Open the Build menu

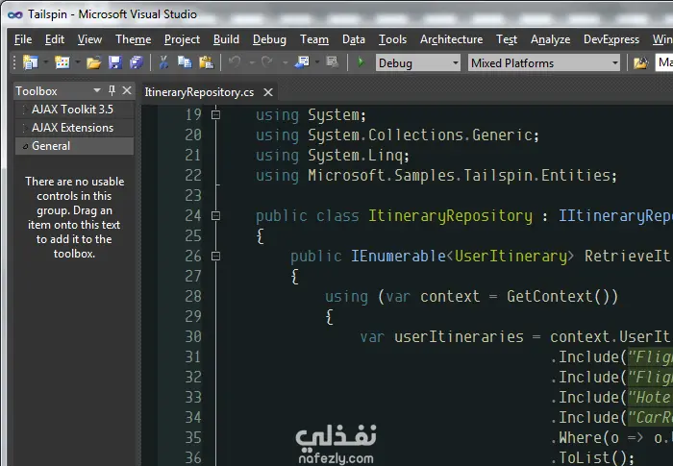226,39
